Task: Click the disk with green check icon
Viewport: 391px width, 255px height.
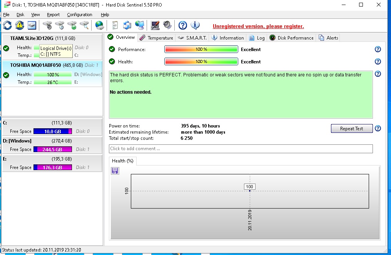Action: pyautogui.click(x=72, y=25)
